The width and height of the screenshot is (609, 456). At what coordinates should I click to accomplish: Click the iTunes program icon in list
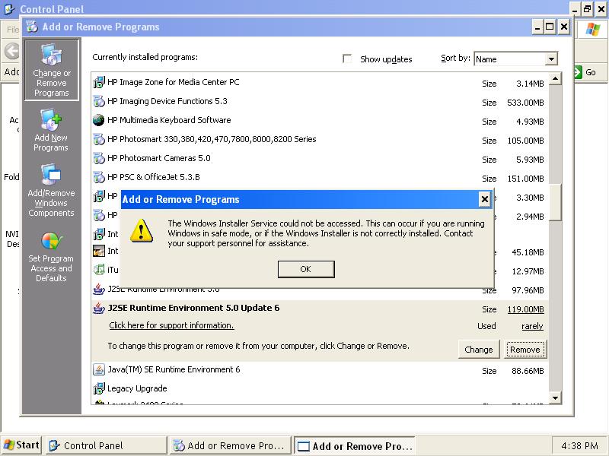pyautogui.click(x=99, y=270)
